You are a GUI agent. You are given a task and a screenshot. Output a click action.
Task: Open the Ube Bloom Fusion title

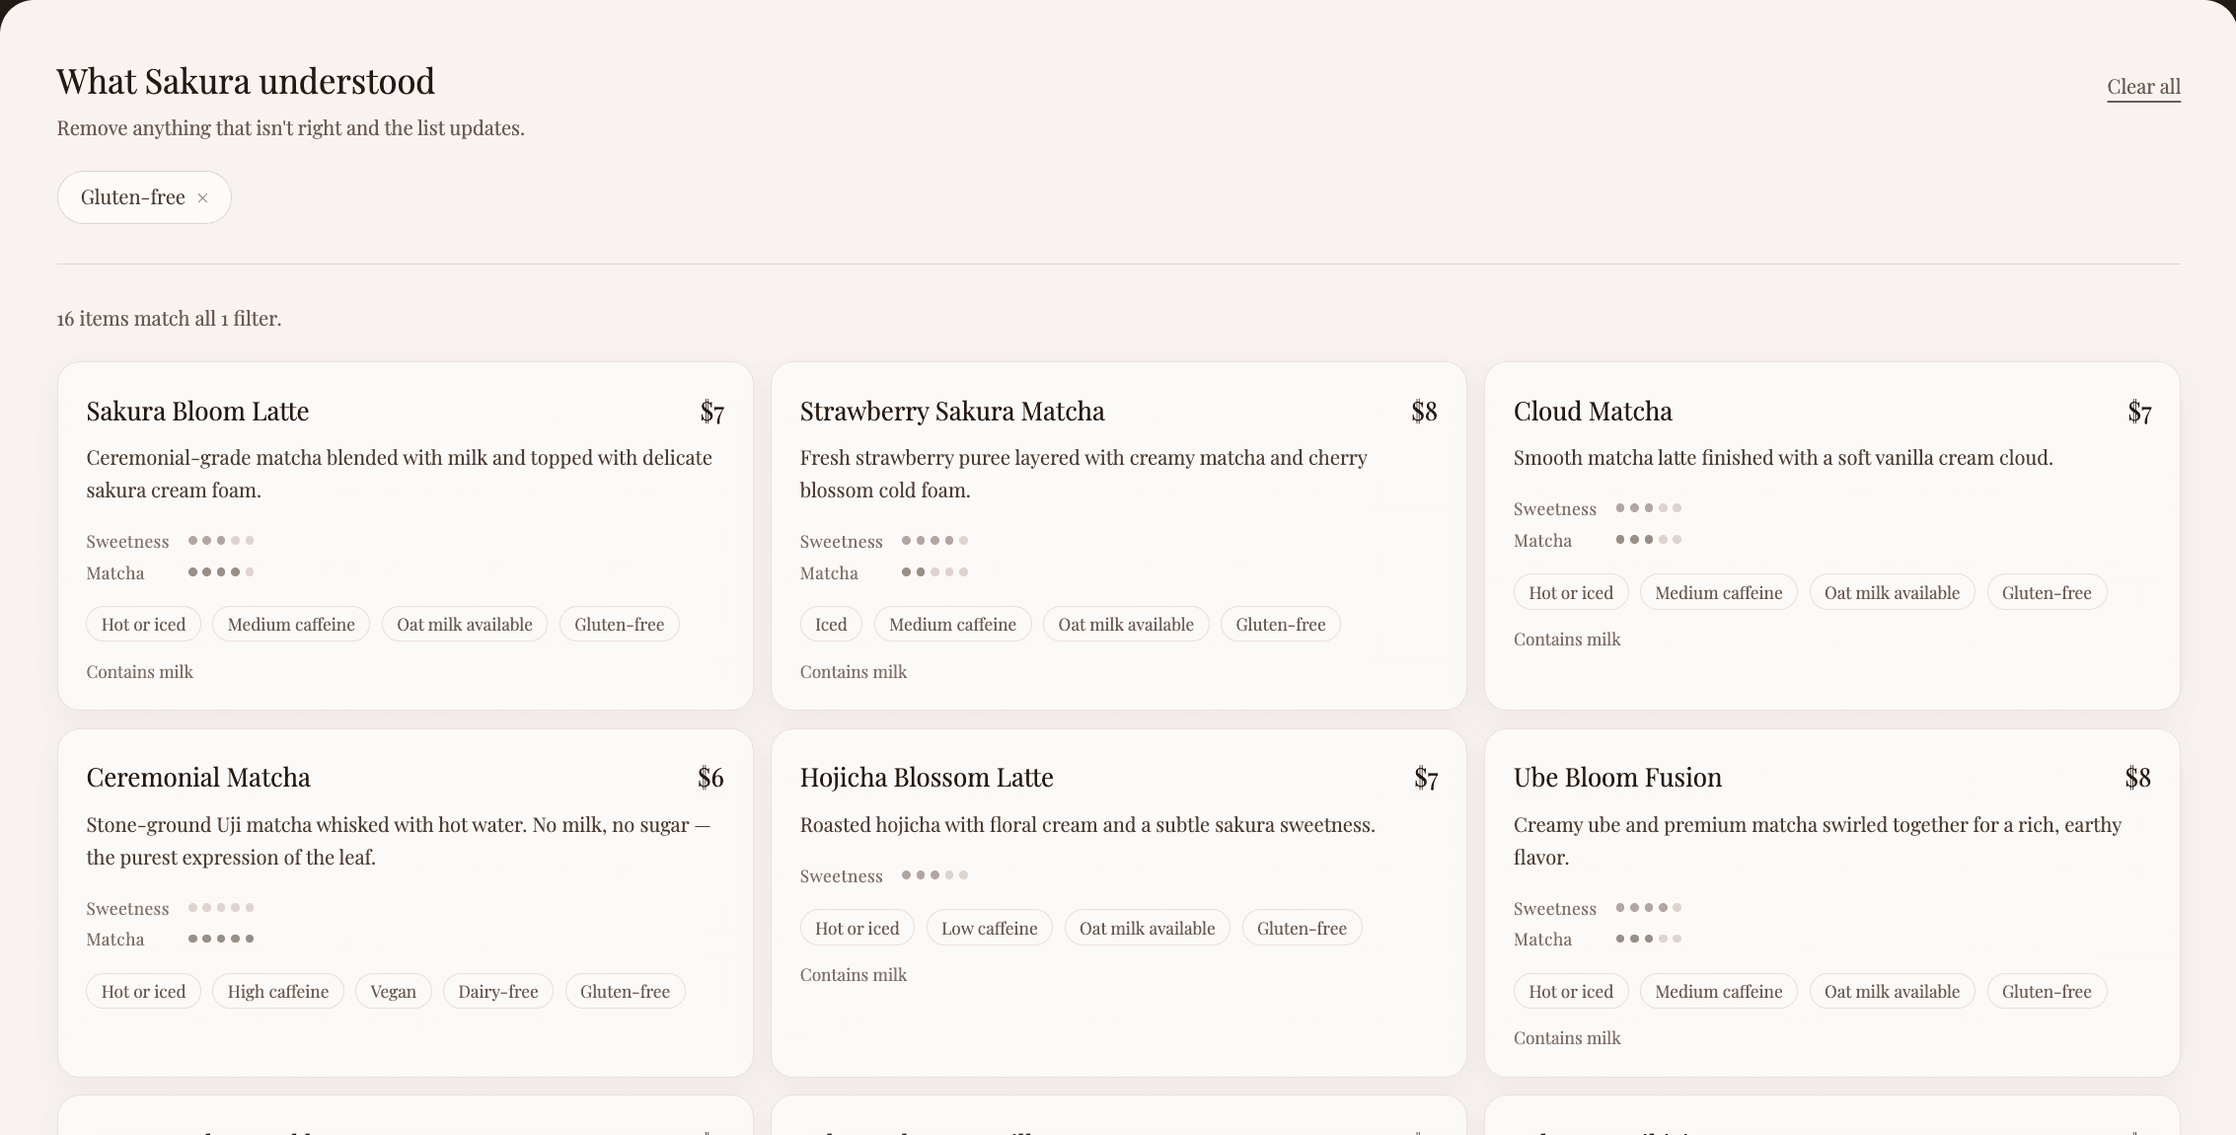tap(1617, 778)
